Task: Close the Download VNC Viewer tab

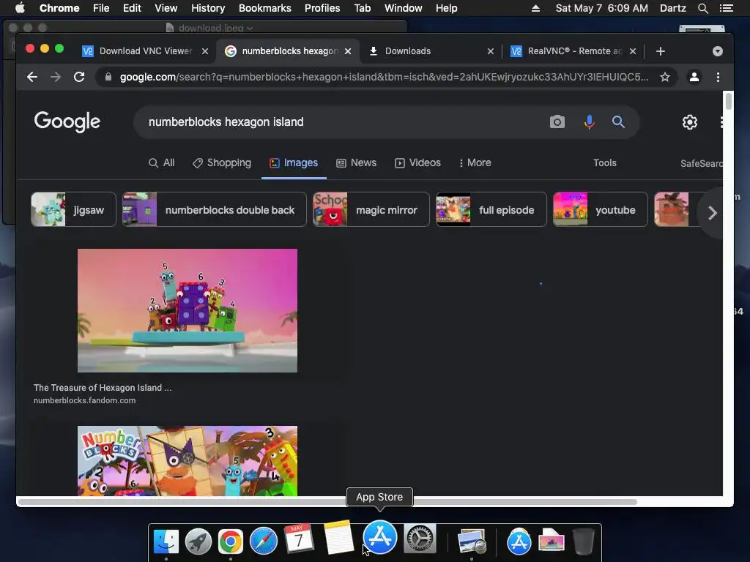Action: (x=205, y=51)
